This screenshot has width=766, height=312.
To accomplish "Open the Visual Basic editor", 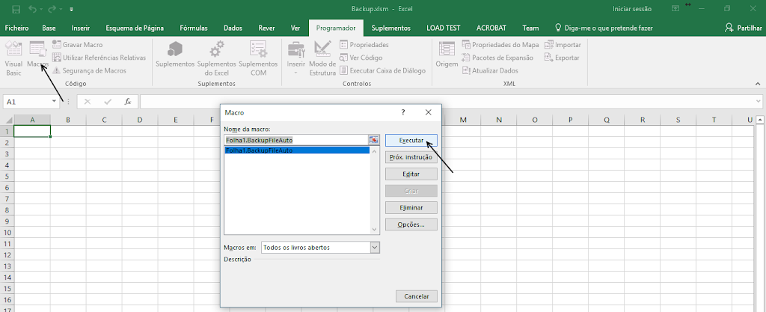I will pos(13,58).
